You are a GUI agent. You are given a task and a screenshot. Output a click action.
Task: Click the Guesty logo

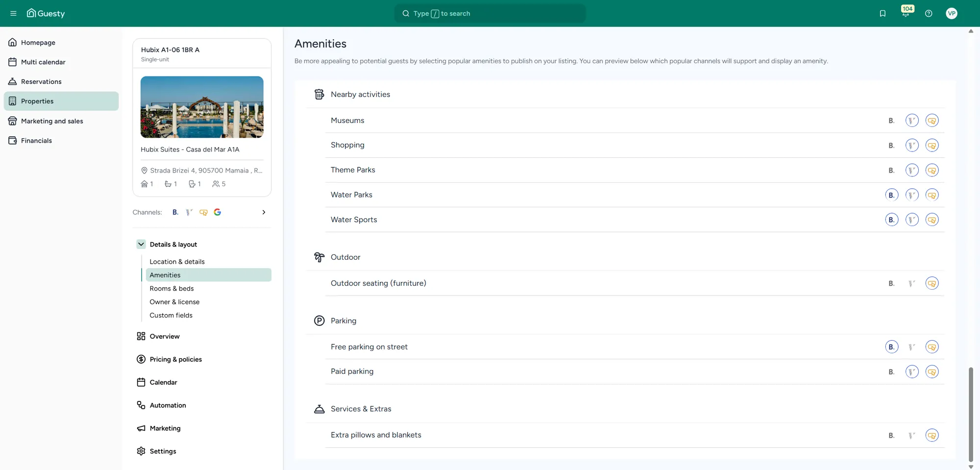[x=46, y=13]
